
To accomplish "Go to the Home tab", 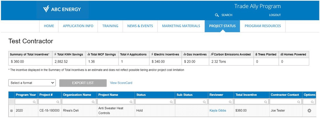I will click(x=49, y=26).
